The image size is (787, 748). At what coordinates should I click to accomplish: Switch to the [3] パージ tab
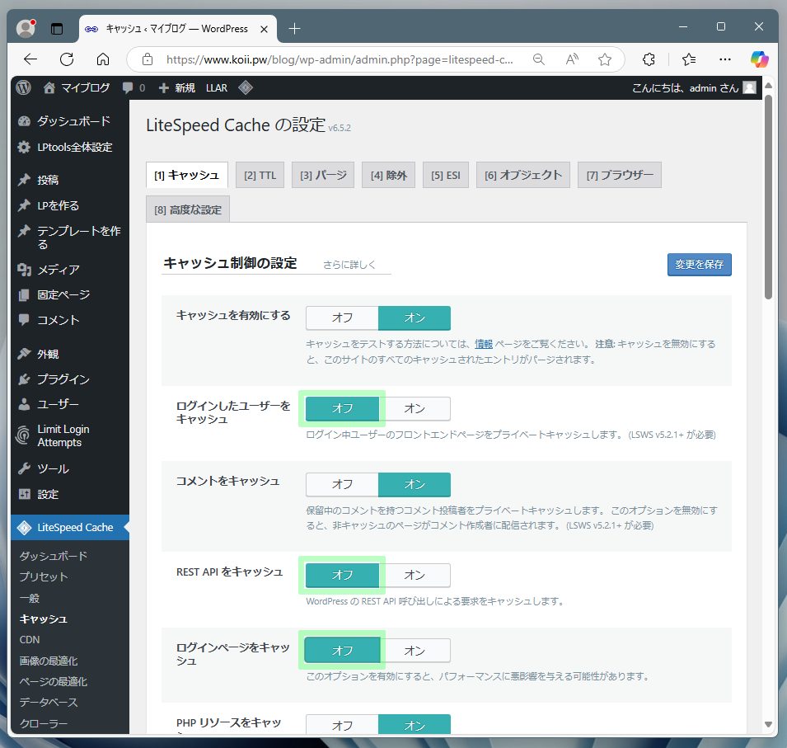[323, 175]
